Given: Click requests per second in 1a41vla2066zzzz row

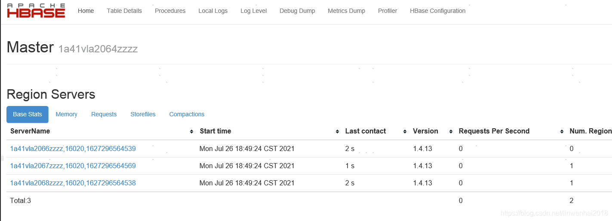Looking at the screenshot, I should click(x=461, y=149).
